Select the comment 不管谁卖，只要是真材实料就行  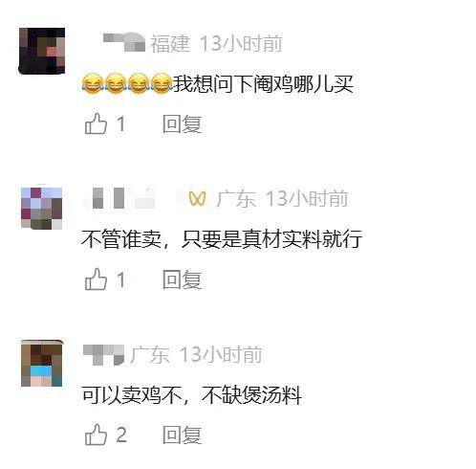(222, 239)
